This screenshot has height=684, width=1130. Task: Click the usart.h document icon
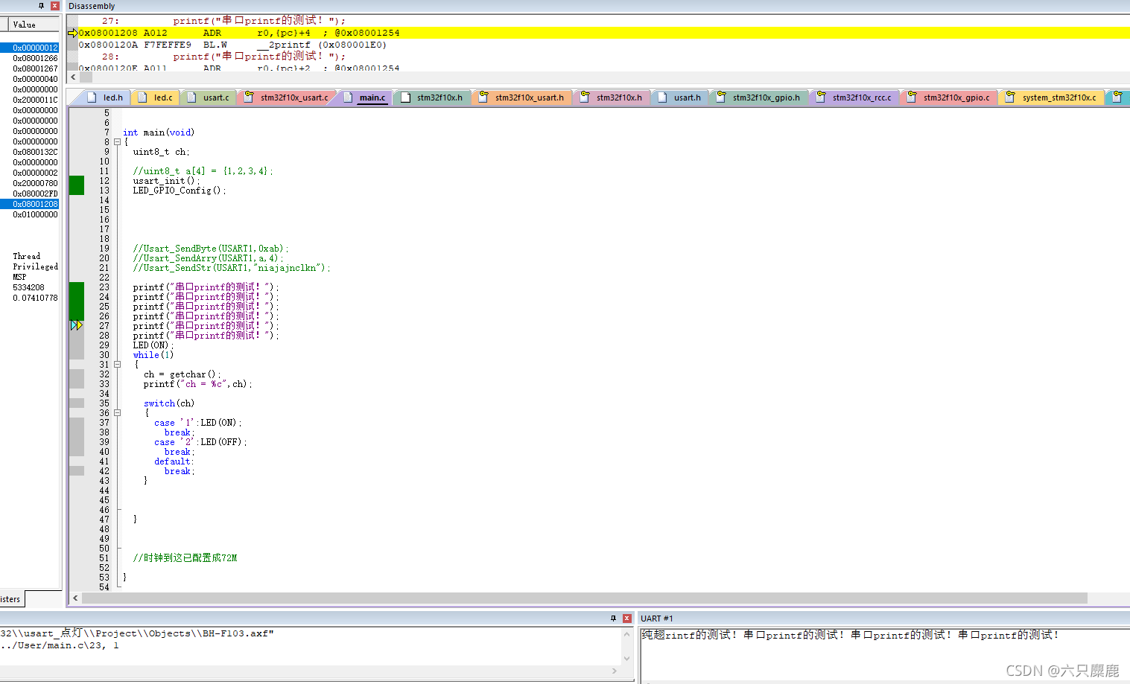tap(662, 98)
